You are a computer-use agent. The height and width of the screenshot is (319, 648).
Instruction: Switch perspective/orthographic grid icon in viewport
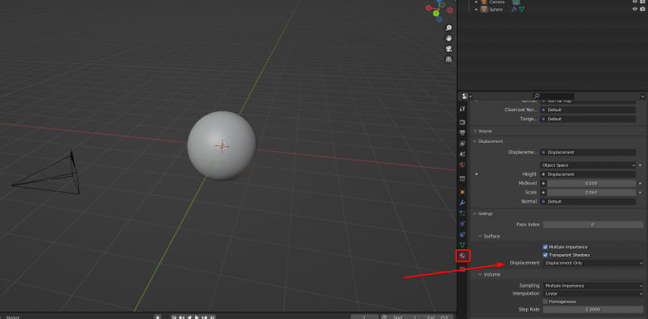click(x=449, y=59)
